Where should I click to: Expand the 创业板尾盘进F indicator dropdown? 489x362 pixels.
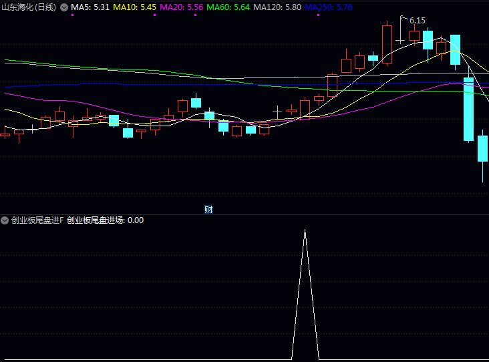(x=5, y=220)
